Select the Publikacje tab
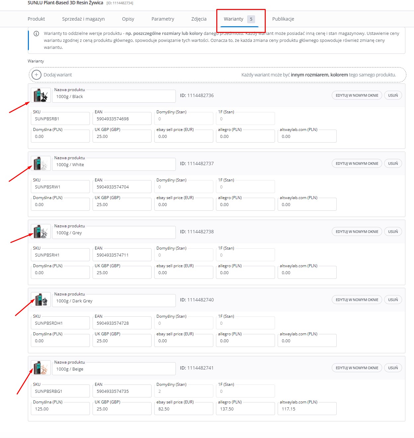This screenshot has height=438, width=414. click(283, 19)
